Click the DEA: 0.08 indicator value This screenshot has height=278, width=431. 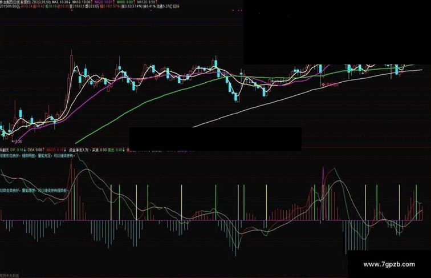(35, 150)
